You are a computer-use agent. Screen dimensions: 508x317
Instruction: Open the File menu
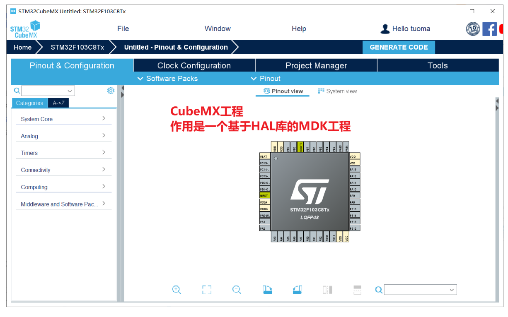click(x=123, y=29)
